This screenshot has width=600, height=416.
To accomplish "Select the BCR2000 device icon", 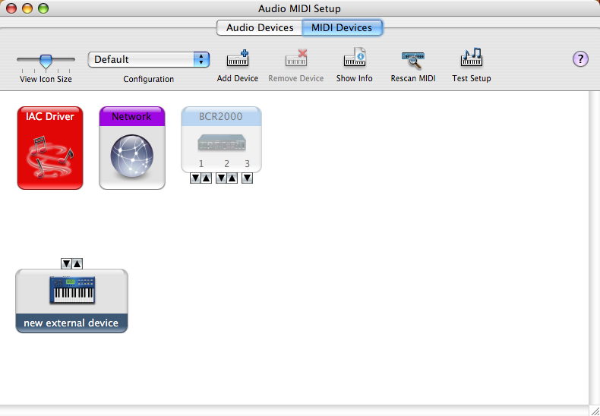I will click(x=221, y=140).
